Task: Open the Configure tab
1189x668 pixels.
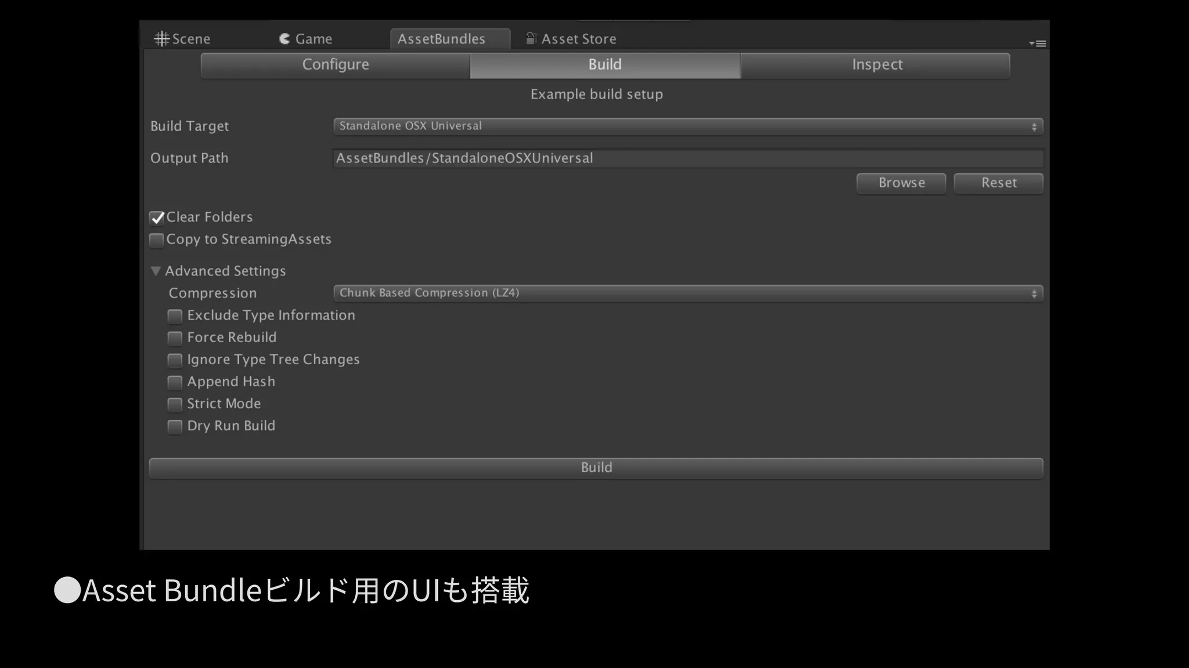Action: pos(335,65)
